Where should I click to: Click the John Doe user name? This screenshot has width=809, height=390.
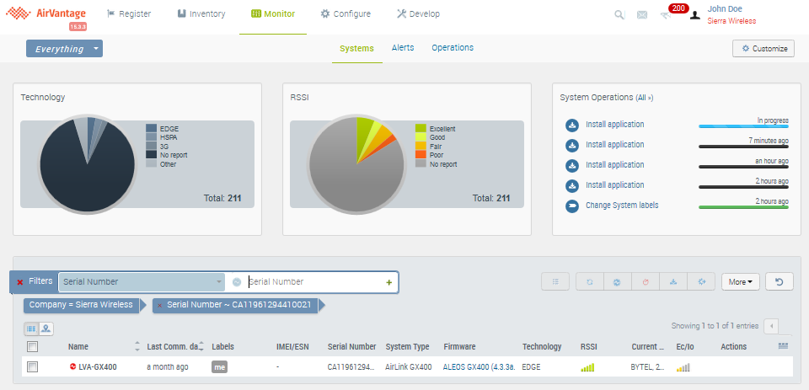click(725, 8)
